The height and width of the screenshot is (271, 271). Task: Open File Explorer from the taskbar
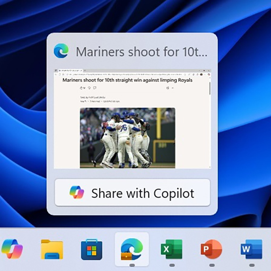click(52, 249)
